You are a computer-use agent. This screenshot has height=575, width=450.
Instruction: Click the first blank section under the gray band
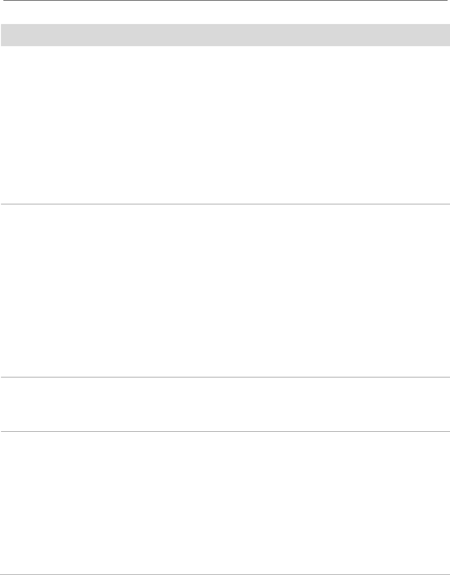(225, 125)
